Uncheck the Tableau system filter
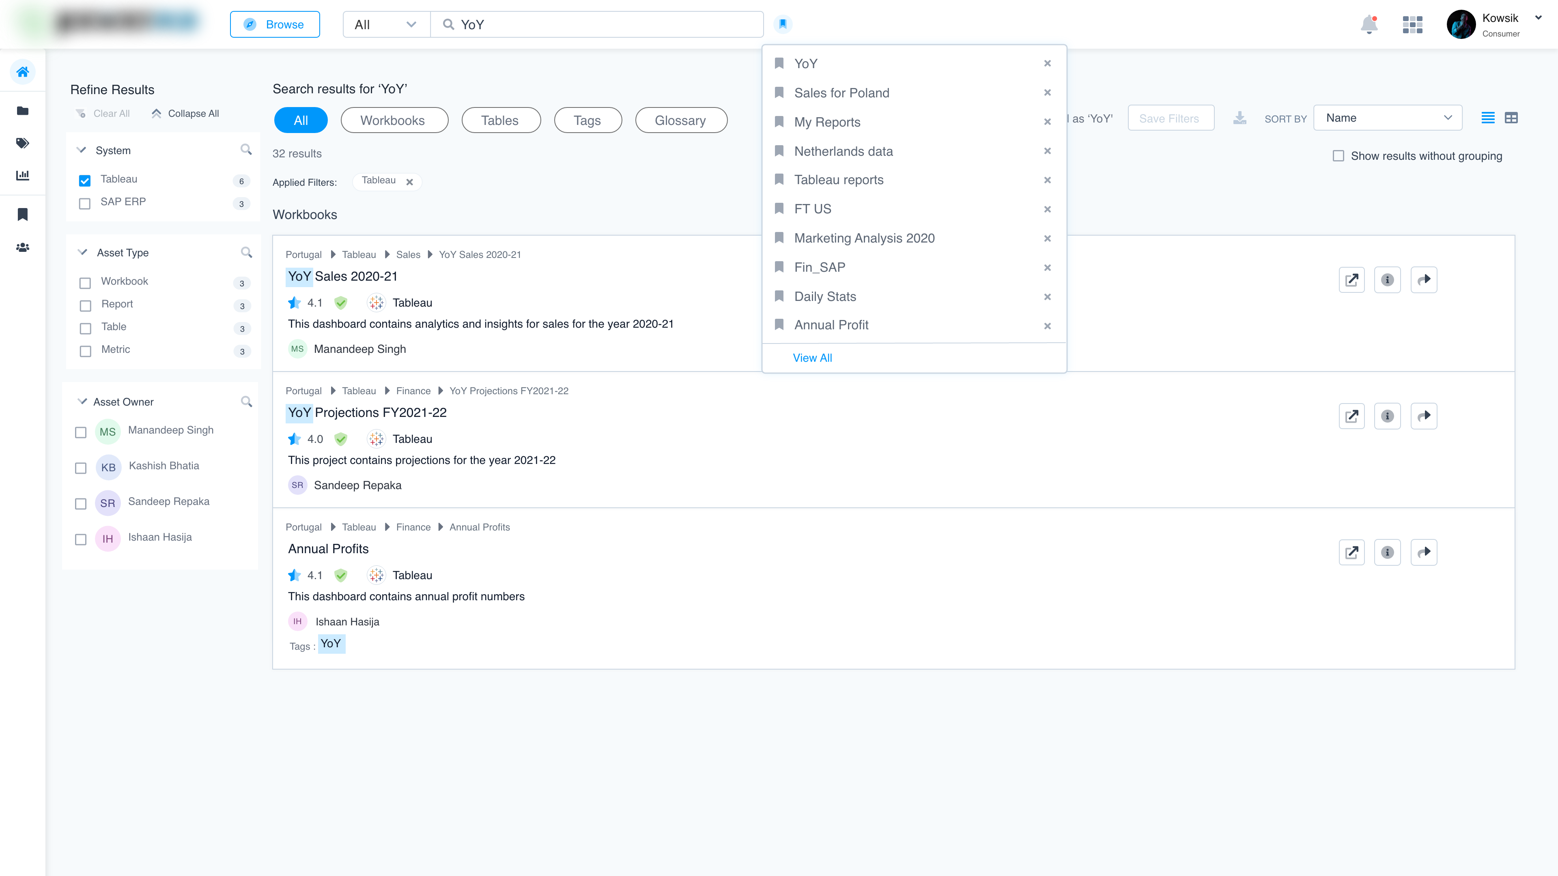Viewport: 1558px width, 876px height. pos(85,180)
